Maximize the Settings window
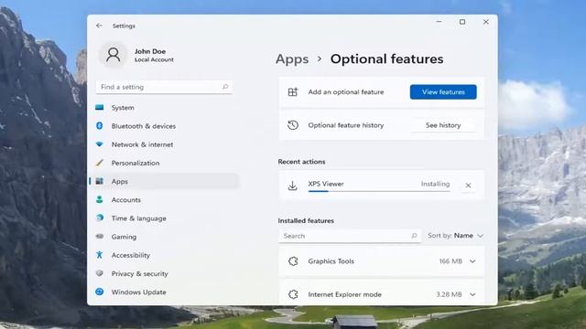Image resolution: width=586 pixels, height=329 pixels. click(462, 22)
